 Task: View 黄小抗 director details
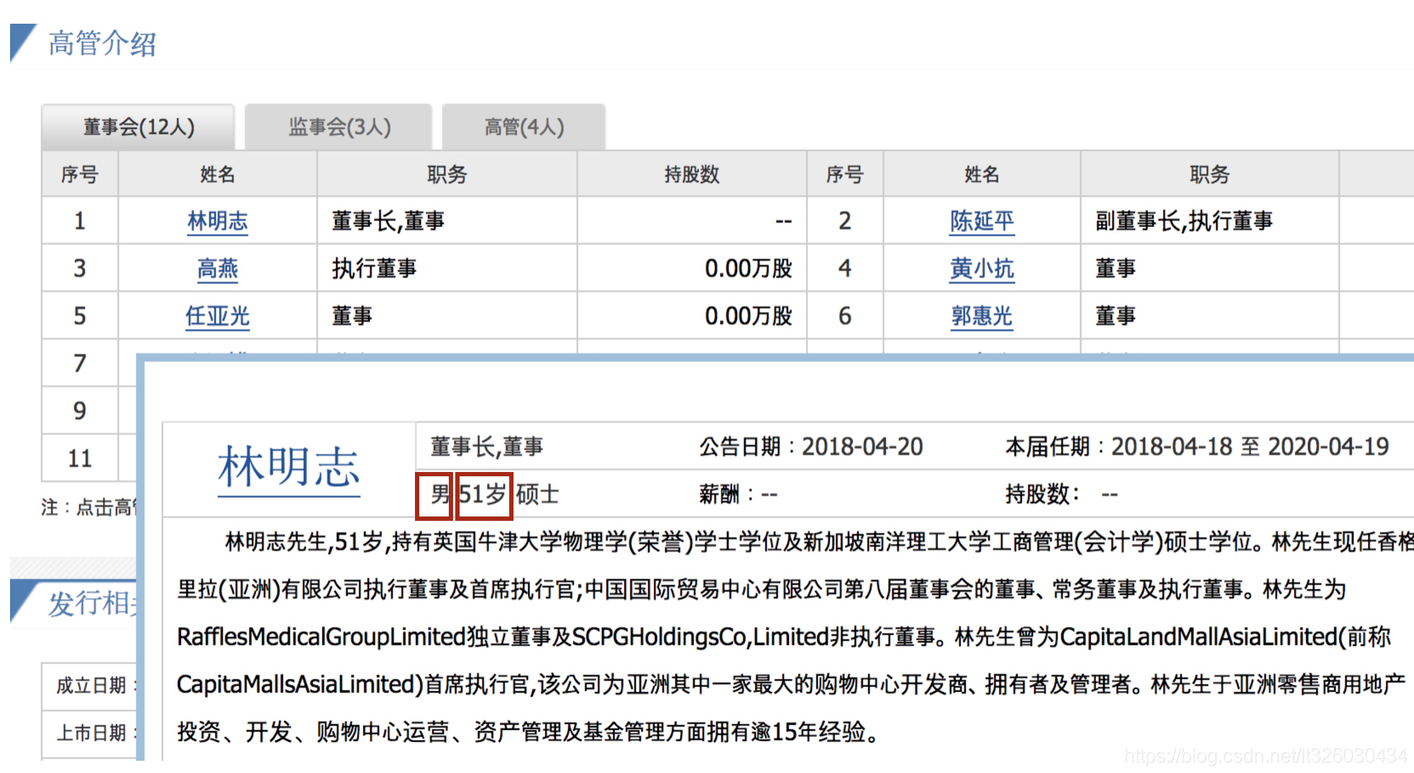[982, 269]
